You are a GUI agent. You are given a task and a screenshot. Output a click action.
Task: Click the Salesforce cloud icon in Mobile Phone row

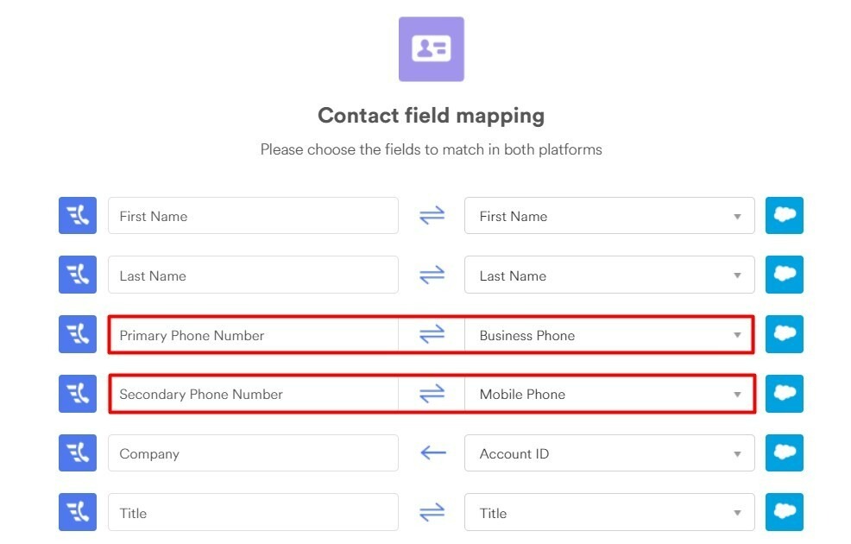tap(785, 394)
